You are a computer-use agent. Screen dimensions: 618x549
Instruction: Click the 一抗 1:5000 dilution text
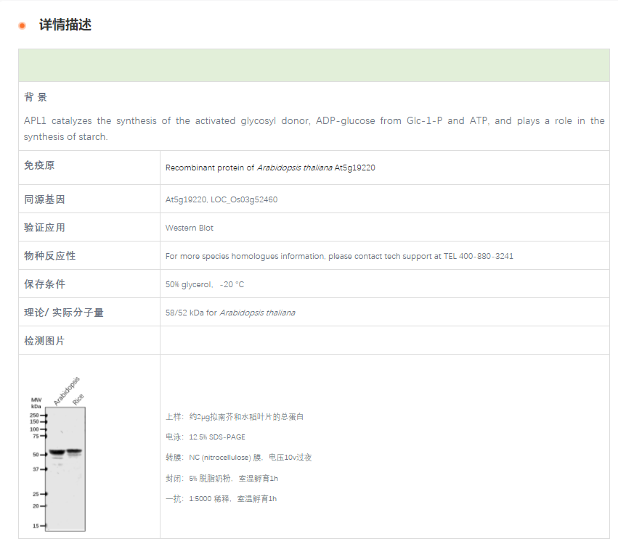pos(221,499)
